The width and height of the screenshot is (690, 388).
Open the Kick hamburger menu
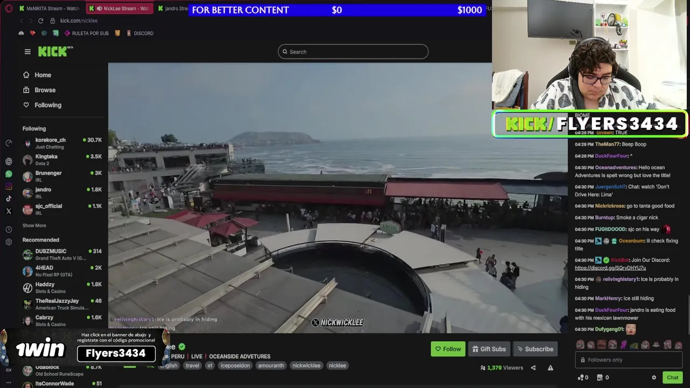(27, 52)
